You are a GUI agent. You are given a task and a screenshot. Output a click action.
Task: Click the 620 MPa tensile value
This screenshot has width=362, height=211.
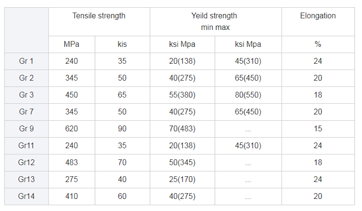point(71,129)
